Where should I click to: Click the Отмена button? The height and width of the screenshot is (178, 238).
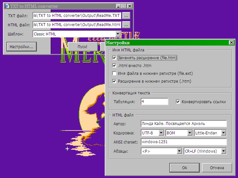[217, 168]
